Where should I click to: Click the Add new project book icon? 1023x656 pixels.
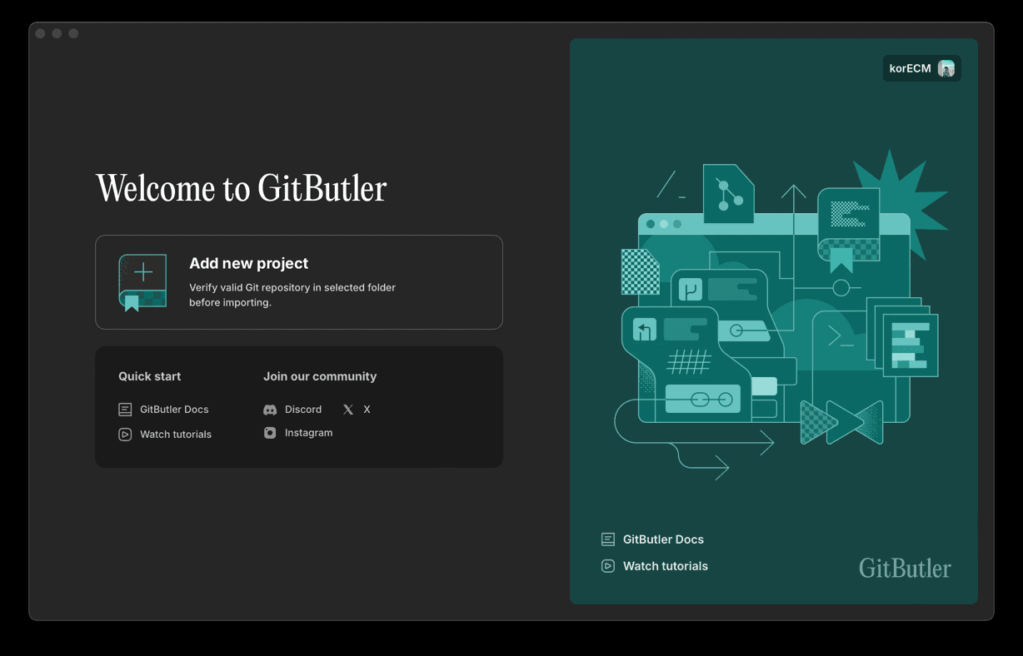pos(142,283)
